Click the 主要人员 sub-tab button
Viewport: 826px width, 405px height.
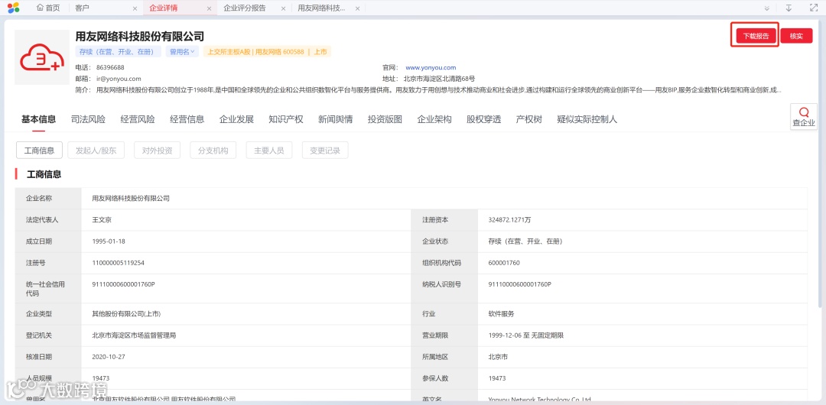click(x=269, y=151)
